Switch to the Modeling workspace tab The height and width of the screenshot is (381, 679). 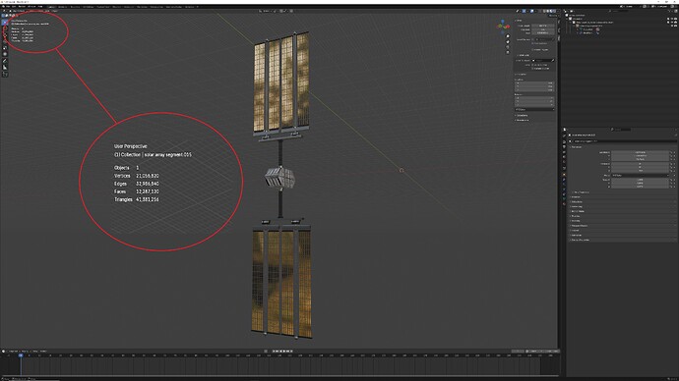tap(62, 7)
